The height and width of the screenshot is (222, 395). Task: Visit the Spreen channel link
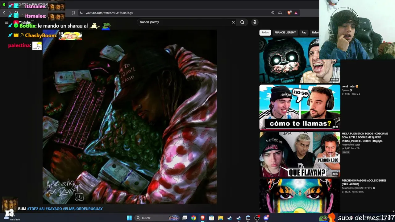pyautogui.click(x=345, y=90)
